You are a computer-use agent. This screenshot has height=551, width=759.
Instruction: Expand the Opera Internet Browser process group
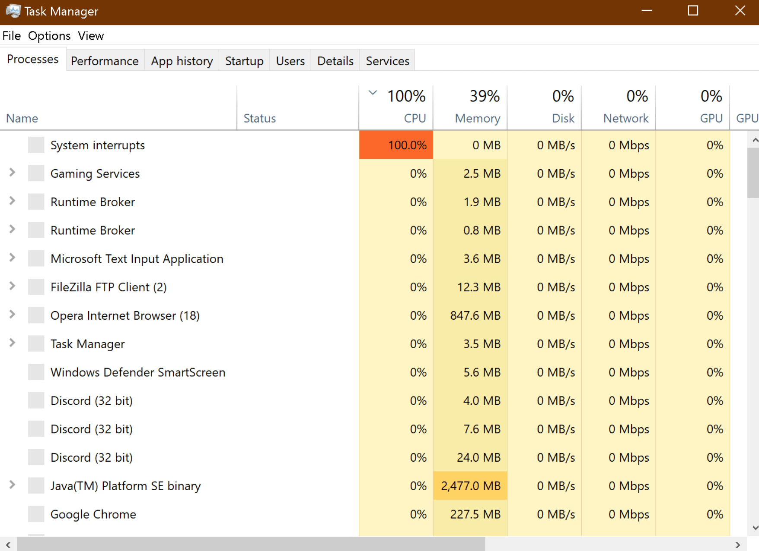pos(13,315)
